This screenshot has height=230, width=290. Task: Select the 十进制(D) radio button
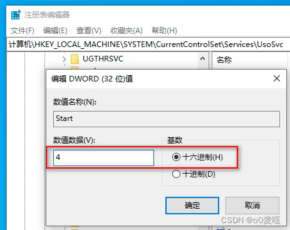click(x=194, y=174)
